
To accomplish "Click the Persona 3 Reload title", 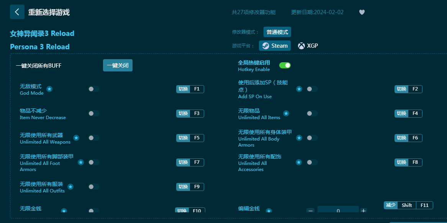I will [x=39, y=47].
